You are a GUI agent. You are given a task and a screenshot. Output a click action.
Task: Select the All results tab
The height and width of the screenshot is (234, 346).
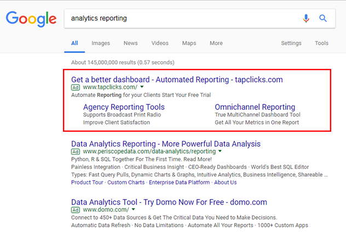point(74,43)
